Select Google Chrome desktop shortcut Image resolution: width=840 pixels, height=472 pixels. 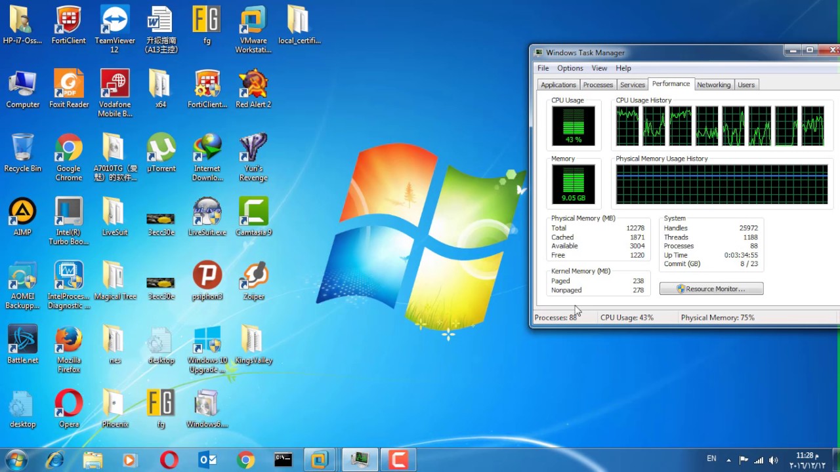tap(69, 158)
